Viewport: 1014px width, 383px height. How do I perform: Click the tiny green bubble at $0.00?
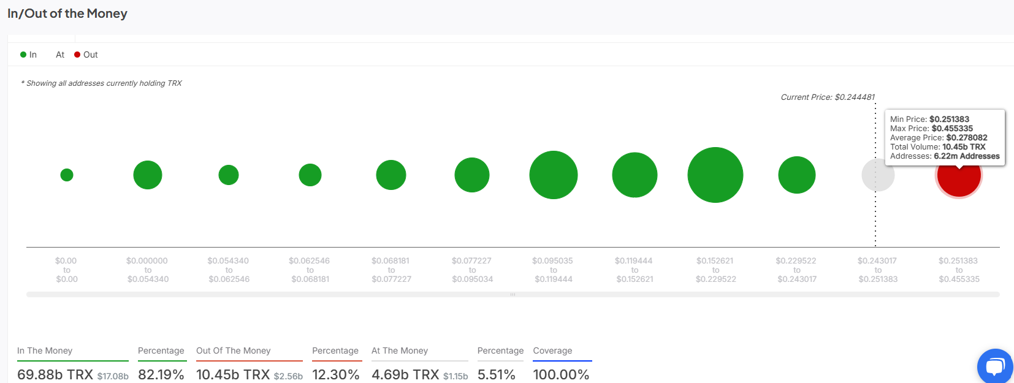[67, 175]
